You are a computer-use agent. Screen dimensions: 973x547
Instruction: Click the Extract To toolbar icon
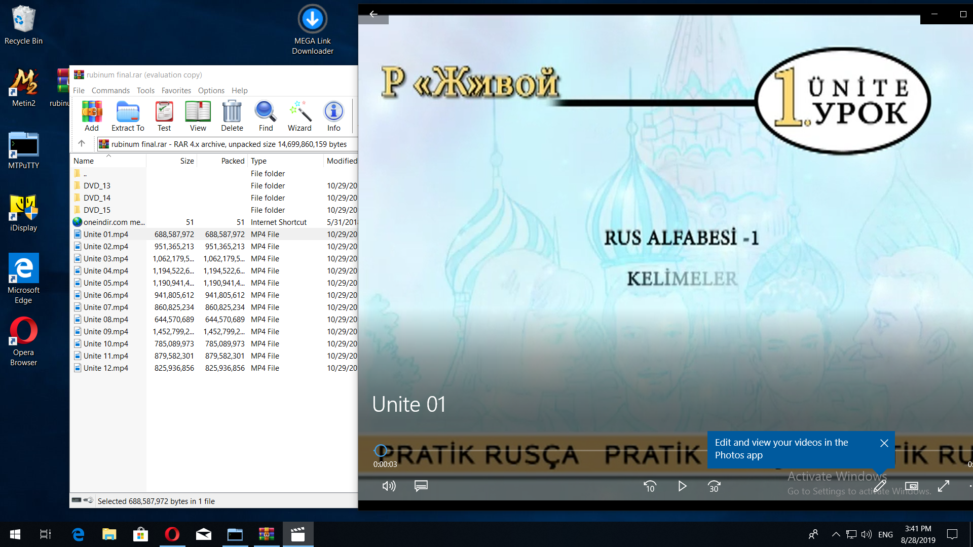pyautogui.click(x=128, y=116)
